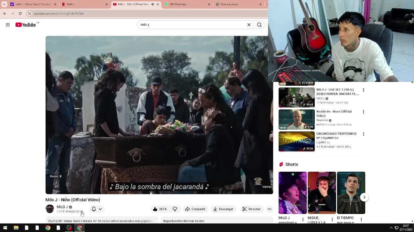
Task: Click the Shorts section icon
Action: coord(281,164)
